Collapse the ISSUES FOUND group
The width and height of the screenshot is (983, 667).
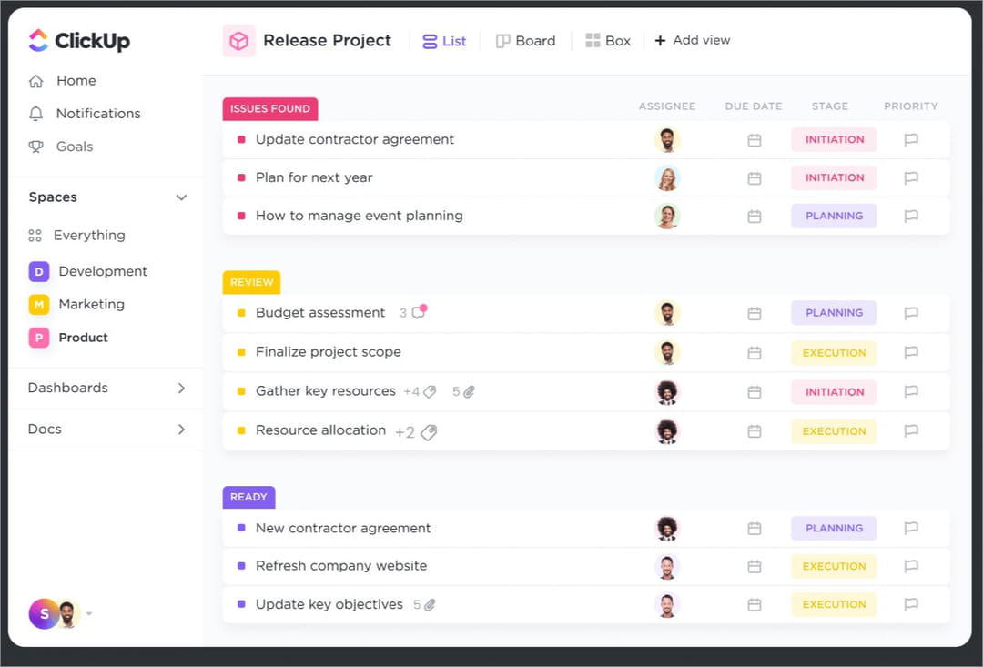click(270, 109)
